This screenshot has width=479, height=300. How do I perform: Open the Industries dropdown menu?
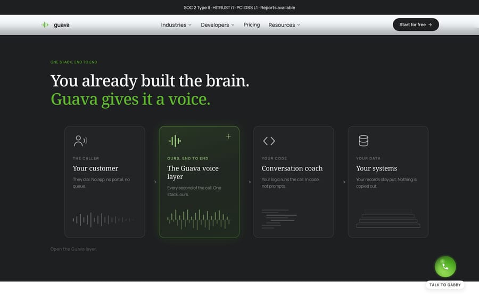[x=176, y=25]
